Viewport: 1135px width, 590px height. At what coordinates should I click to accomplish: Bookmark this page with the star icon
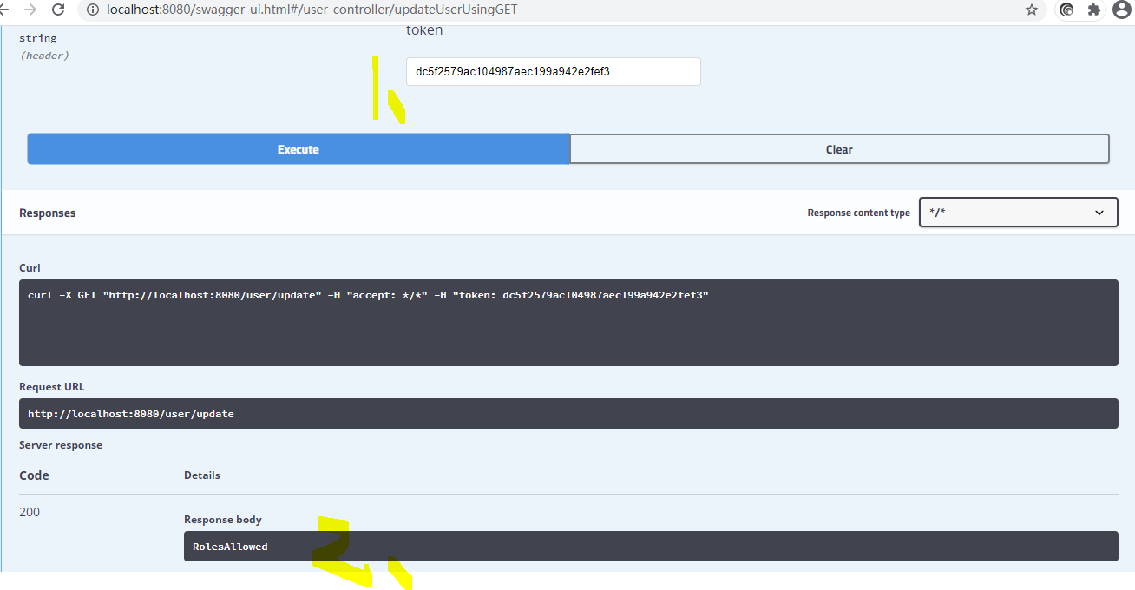1032,10
